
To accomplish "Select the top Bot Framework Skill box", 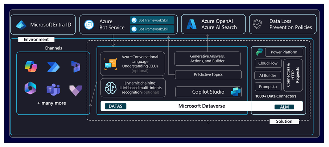I will pyautogui.click(x=152, y=20).
